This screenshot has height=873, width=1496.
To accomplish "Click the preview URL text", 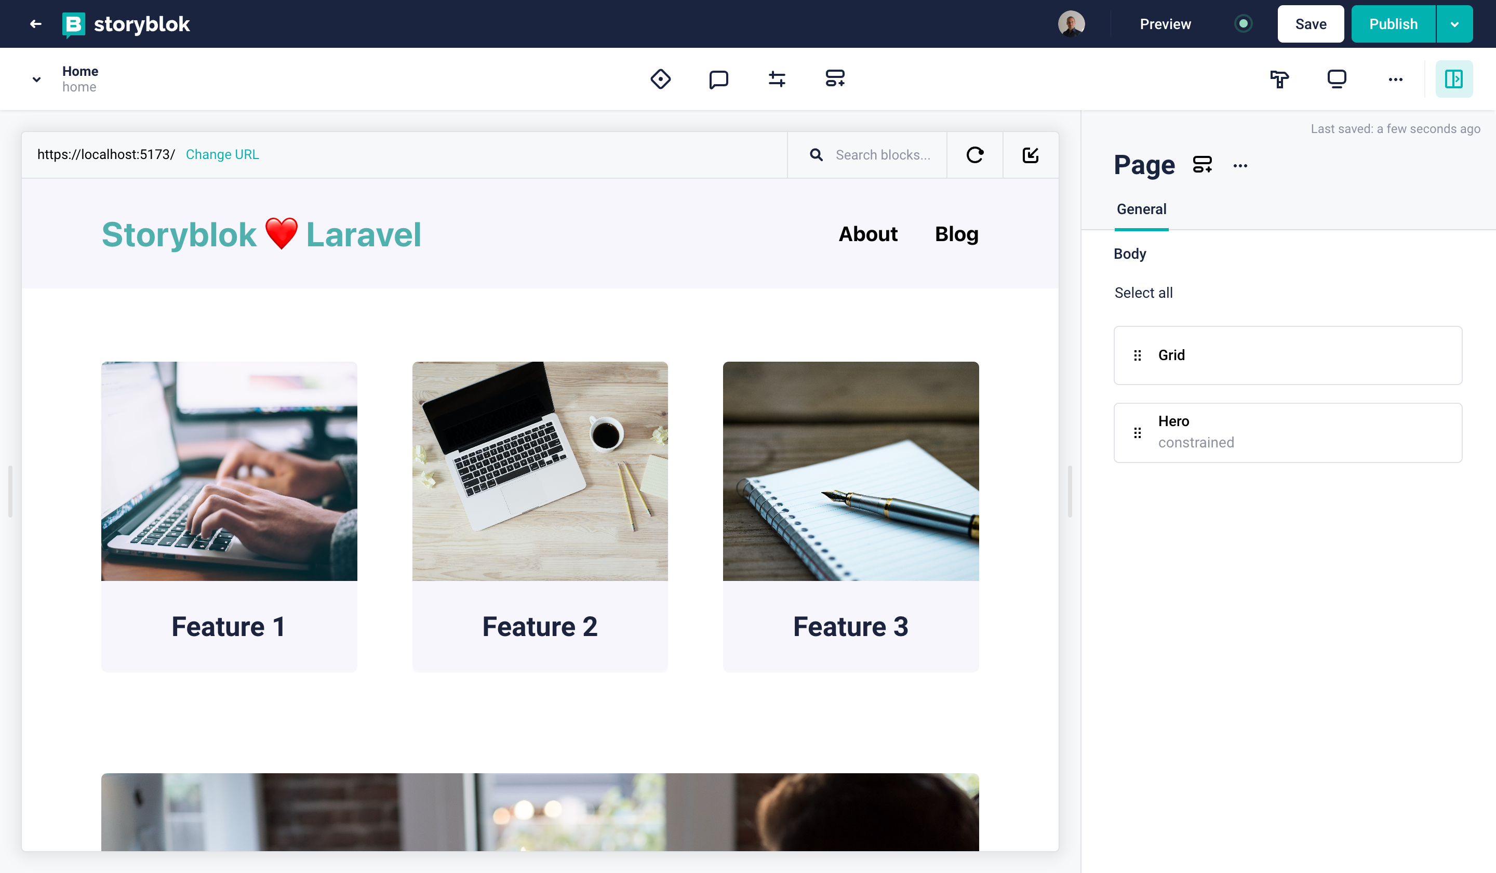I will coord(106,154).
